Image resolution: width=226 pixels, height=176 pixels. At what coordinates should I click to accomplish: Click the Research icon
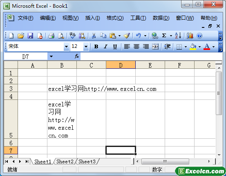[x=82, y=36]
